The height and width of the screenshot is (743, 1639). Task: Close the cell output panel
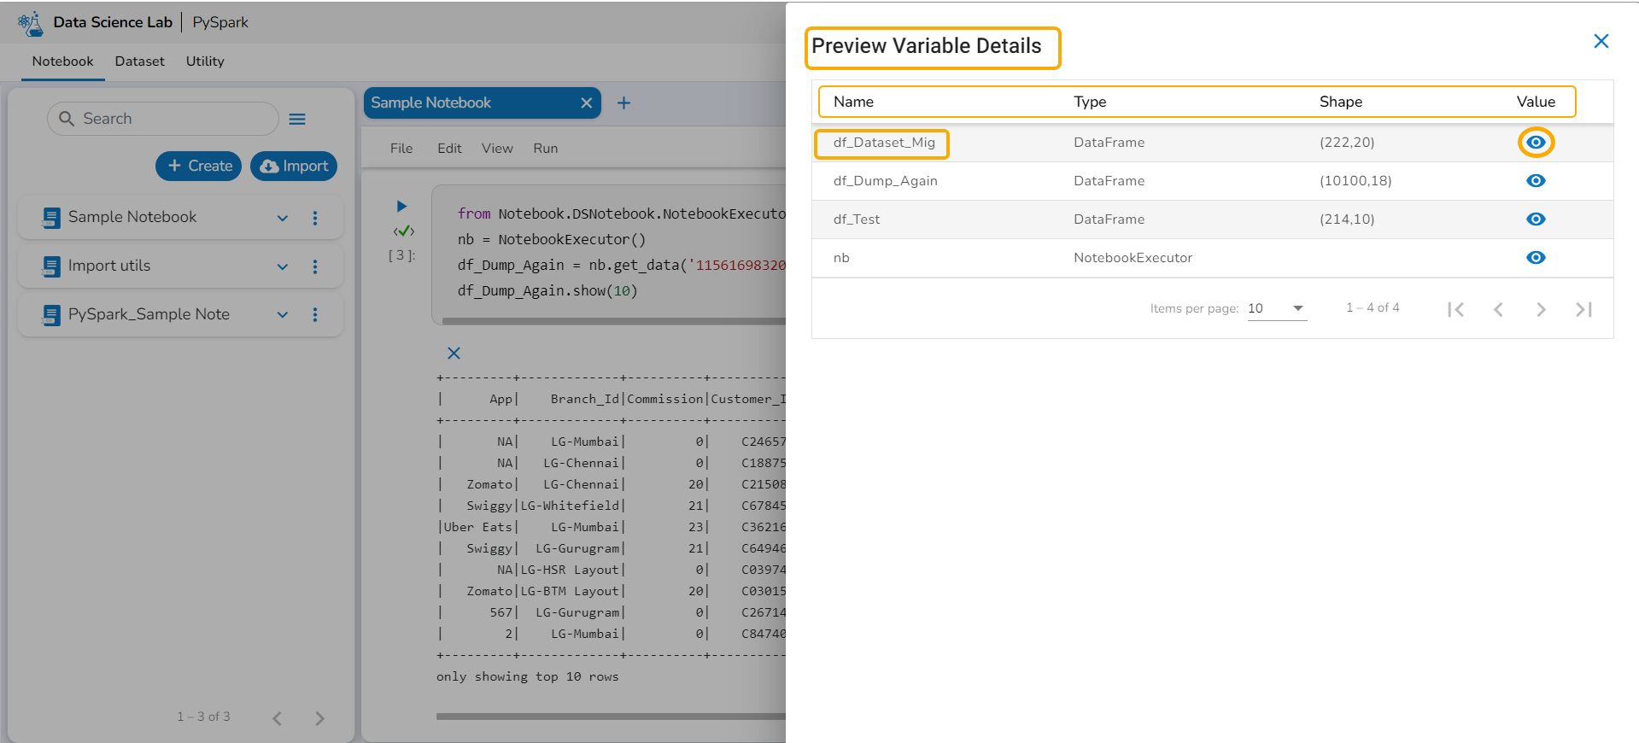click(454, 353)
